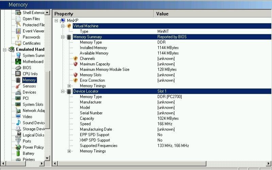Click the Open Files page icon
The image size is (272, 170).
18,19
